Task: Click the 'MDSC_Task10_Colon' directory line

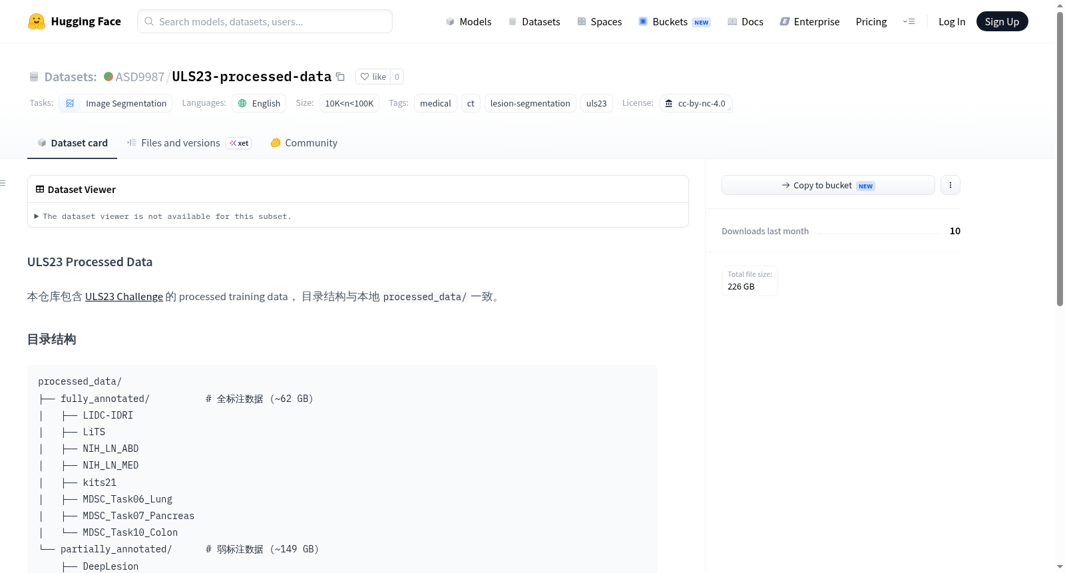Action: point(130,532)
